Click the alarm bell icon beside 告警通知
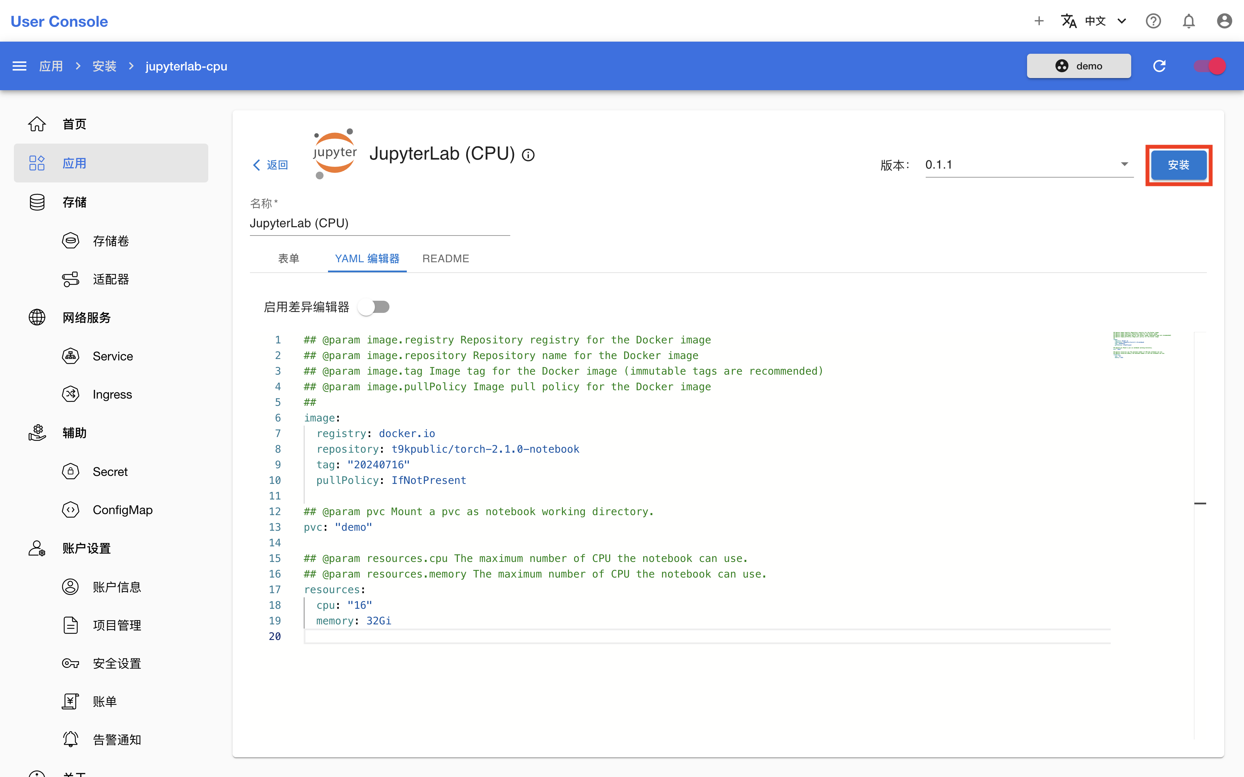1244x777 pixels. click(x=70, y=740)
